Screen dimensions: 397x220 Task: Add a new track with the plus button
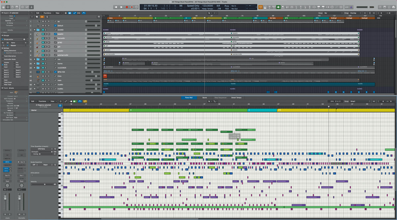(32, 17)
